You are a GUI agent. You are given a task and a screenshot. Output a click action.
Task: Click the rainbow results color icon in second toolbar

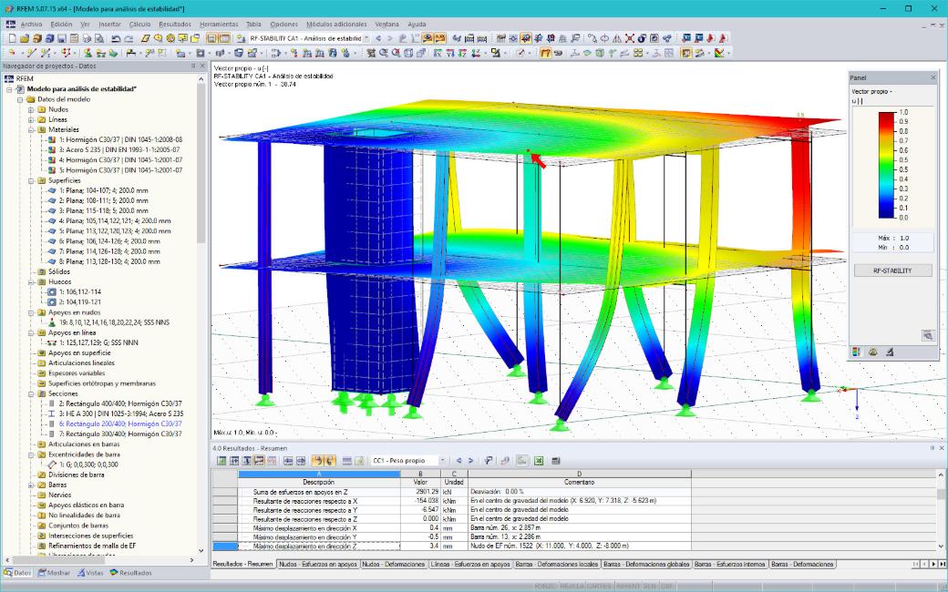click(x=719, y=53)
